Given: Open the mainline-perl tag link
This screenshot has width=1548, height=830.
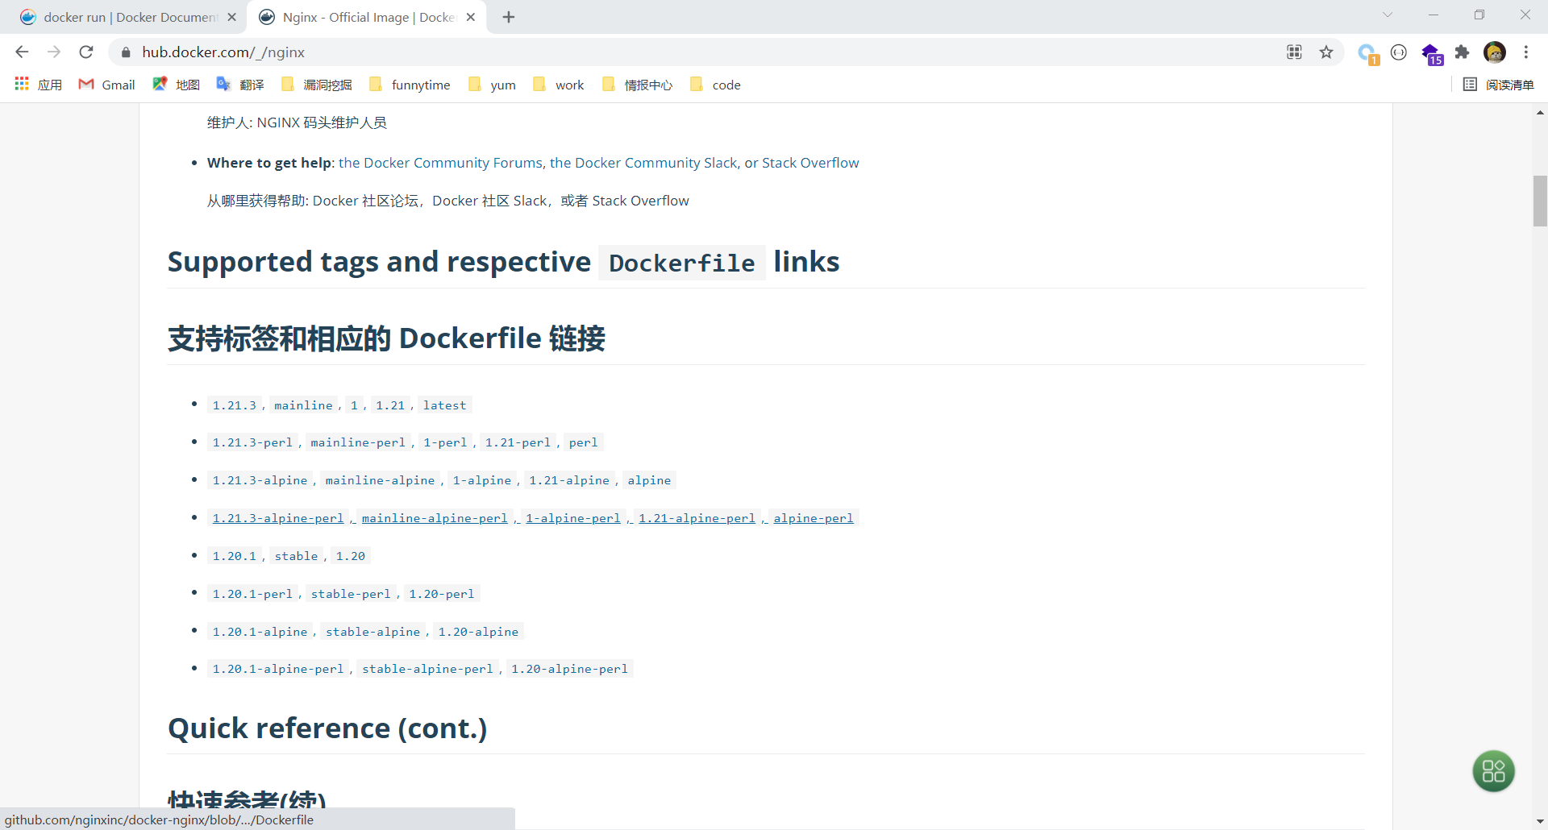Looking at the screenshot, I should (x=358, y=442).
